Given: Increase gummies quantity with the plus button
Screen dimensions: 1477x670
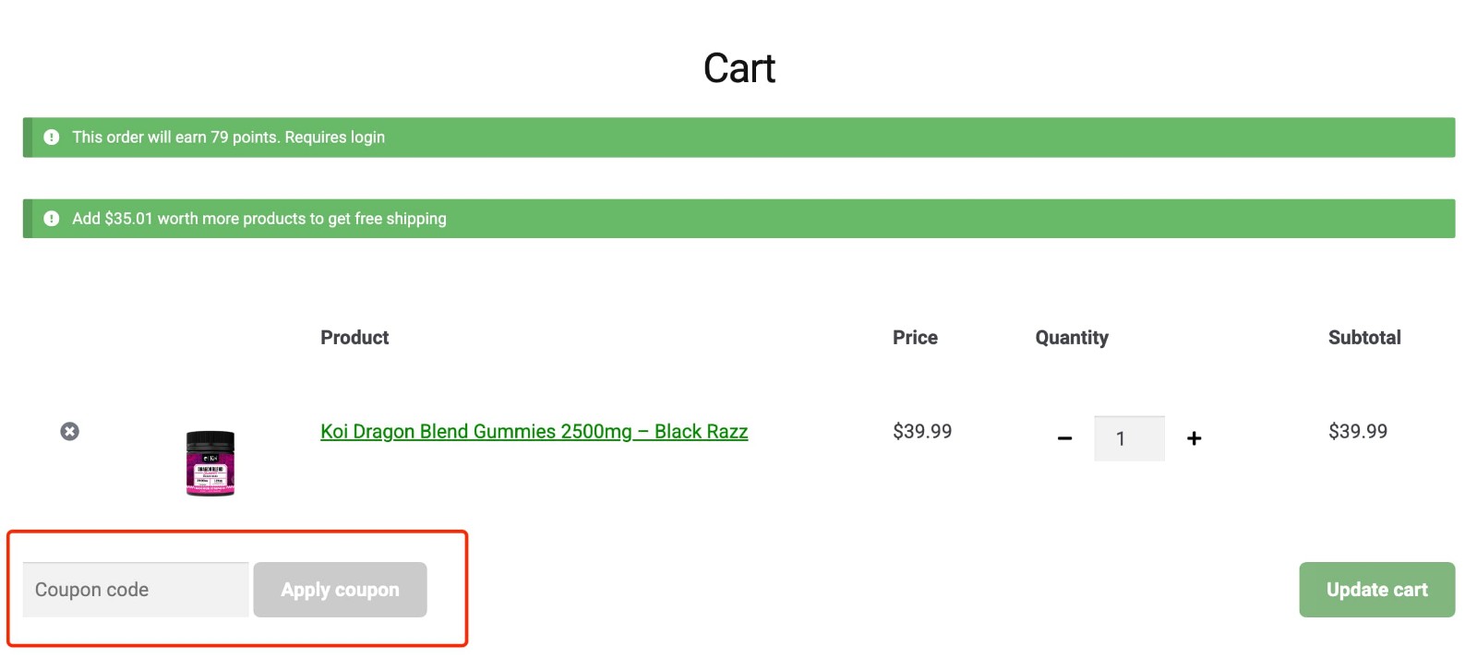Looking at the screenshot, I should tap(1194, 438).
